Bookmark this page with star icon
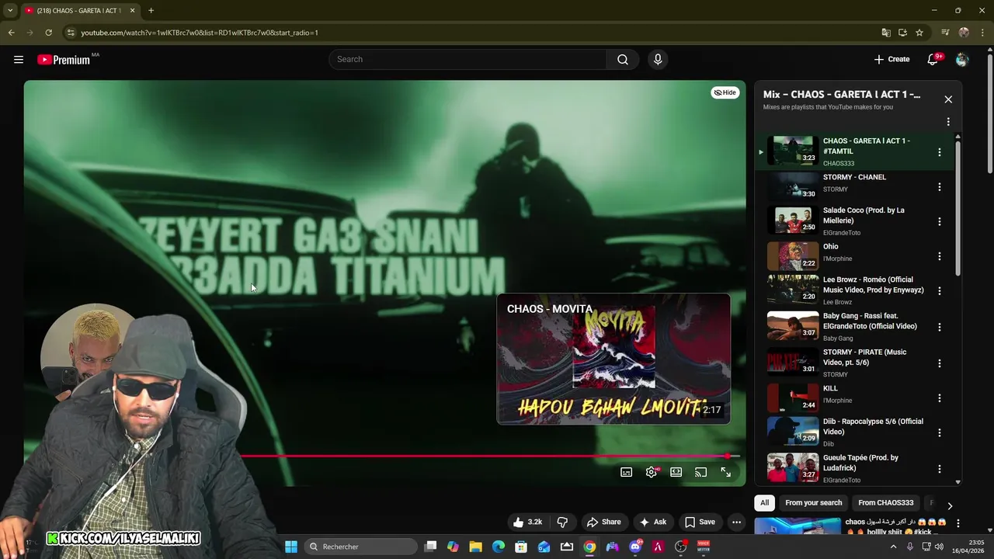This screenshot has width=994, height=559. (919, 33)
